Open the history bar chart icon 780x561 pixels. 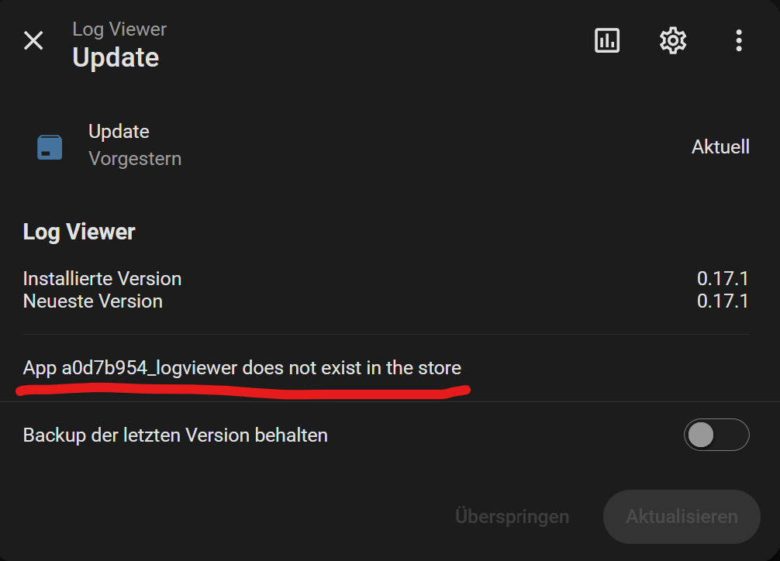tap(607, 40)
